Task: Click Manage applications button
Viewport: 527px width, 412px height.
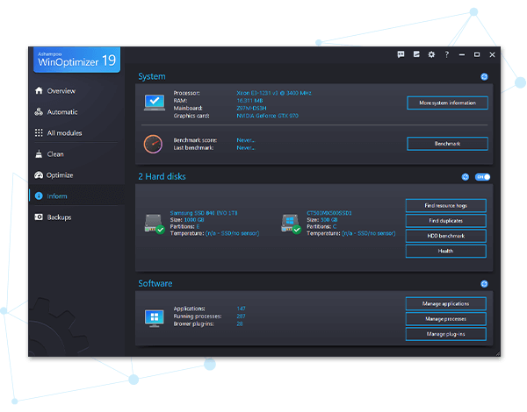Action: click(x=445, y=303)
